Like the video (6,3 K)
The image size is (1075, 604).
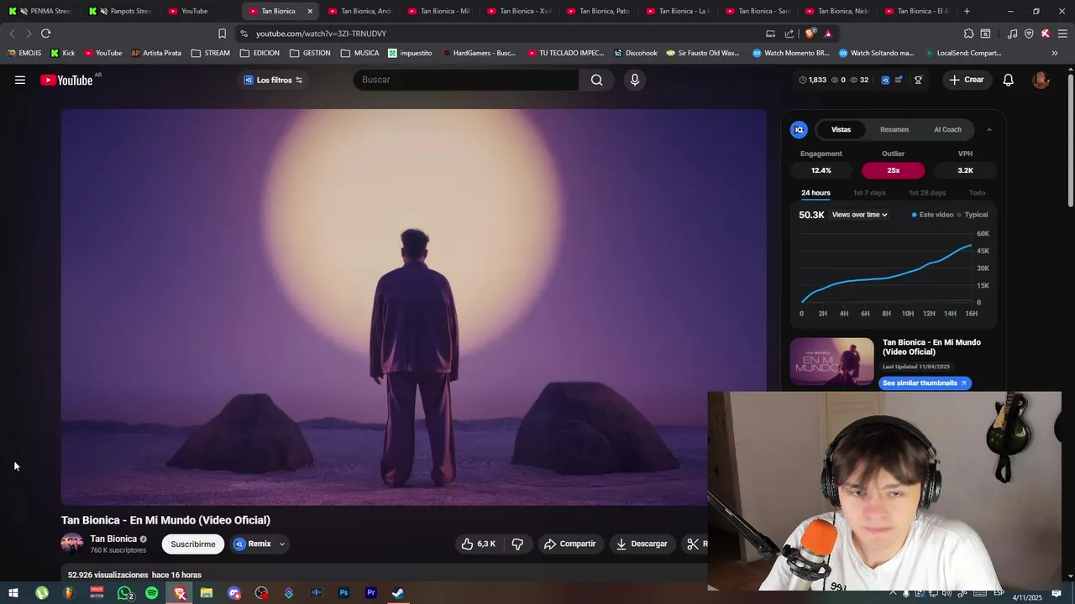click(x=478, y=544)
